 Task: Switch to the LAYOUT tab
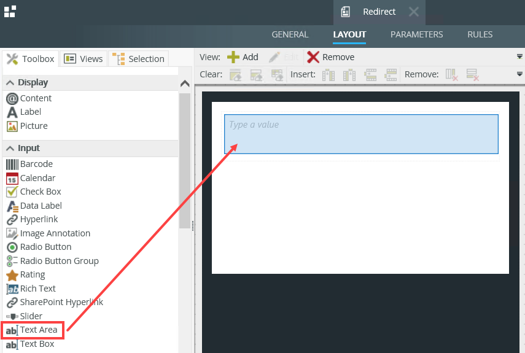[x=349, y=34]
